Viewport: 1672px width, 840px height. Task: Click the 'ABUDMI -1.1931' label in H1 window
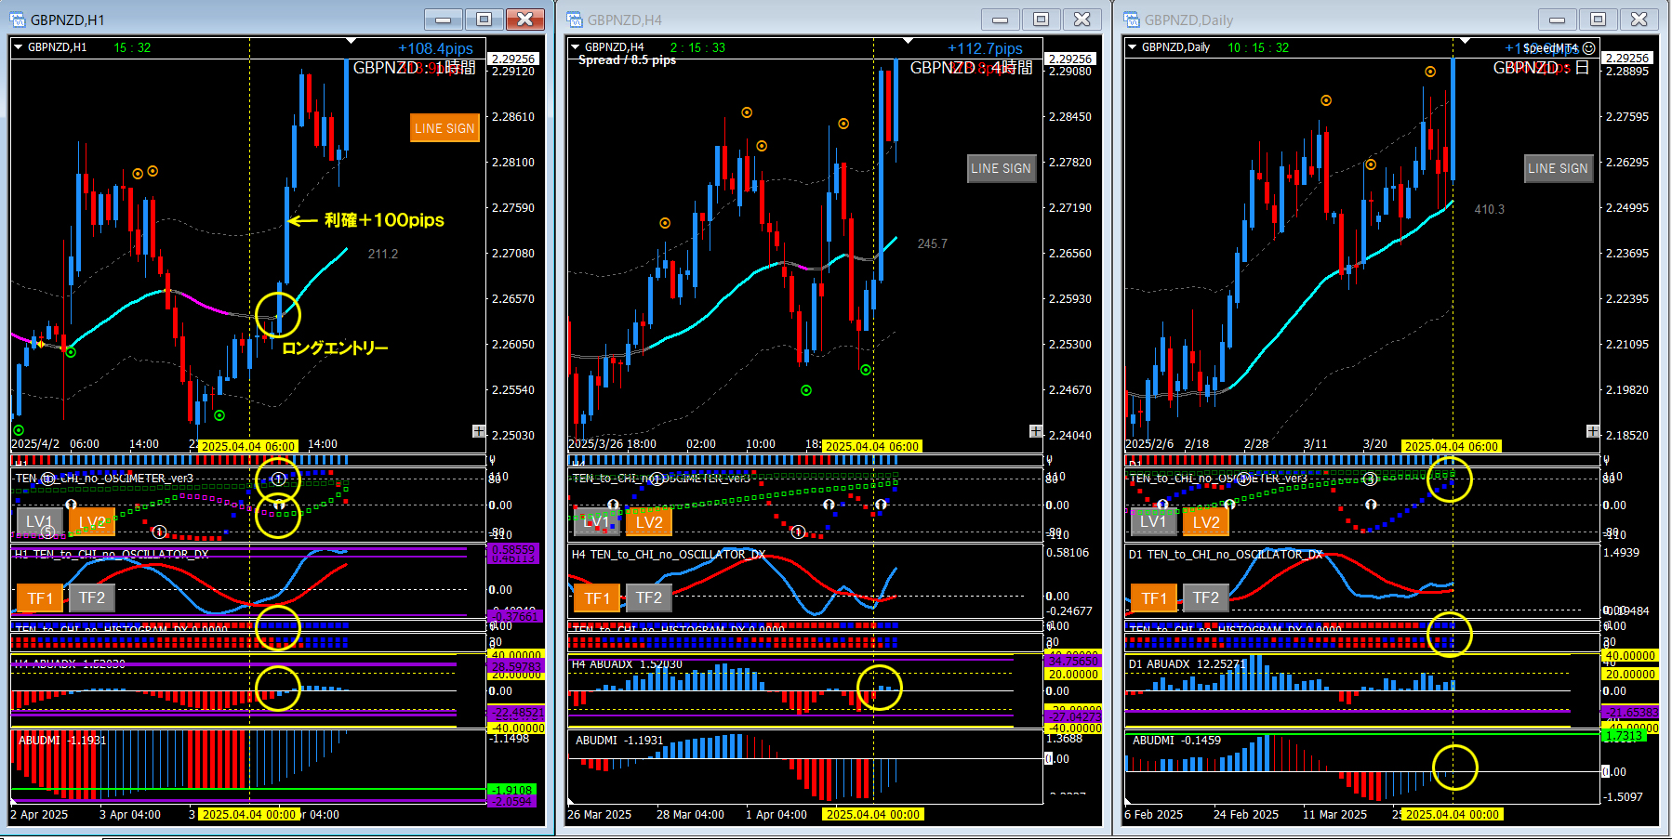coord(62,741)
